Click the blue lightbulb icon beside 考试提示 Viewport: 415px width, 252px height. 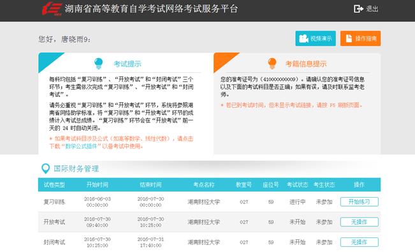(98, 64)
